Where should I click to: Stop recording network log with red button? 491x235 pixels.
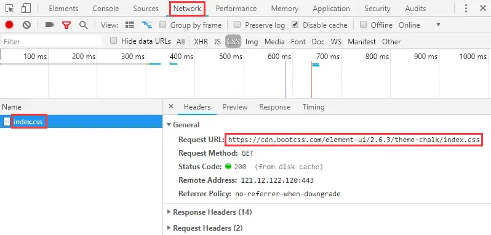9,25
